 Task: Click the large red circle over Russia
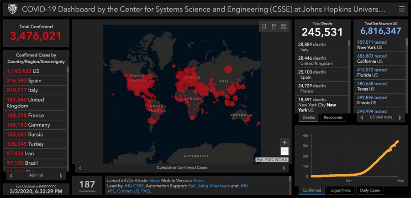229,69
